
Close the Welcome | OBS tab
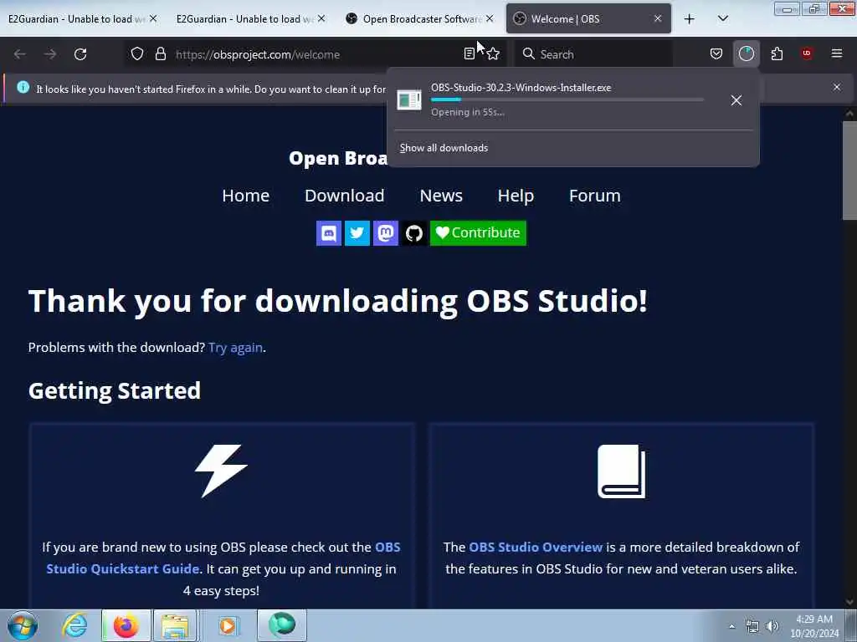(658, 19)
